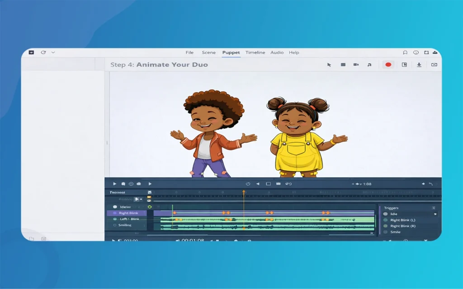This screenshot has height=289, width=463.
Task: Click the loop icon above the timeline
Action: [248, 184]
